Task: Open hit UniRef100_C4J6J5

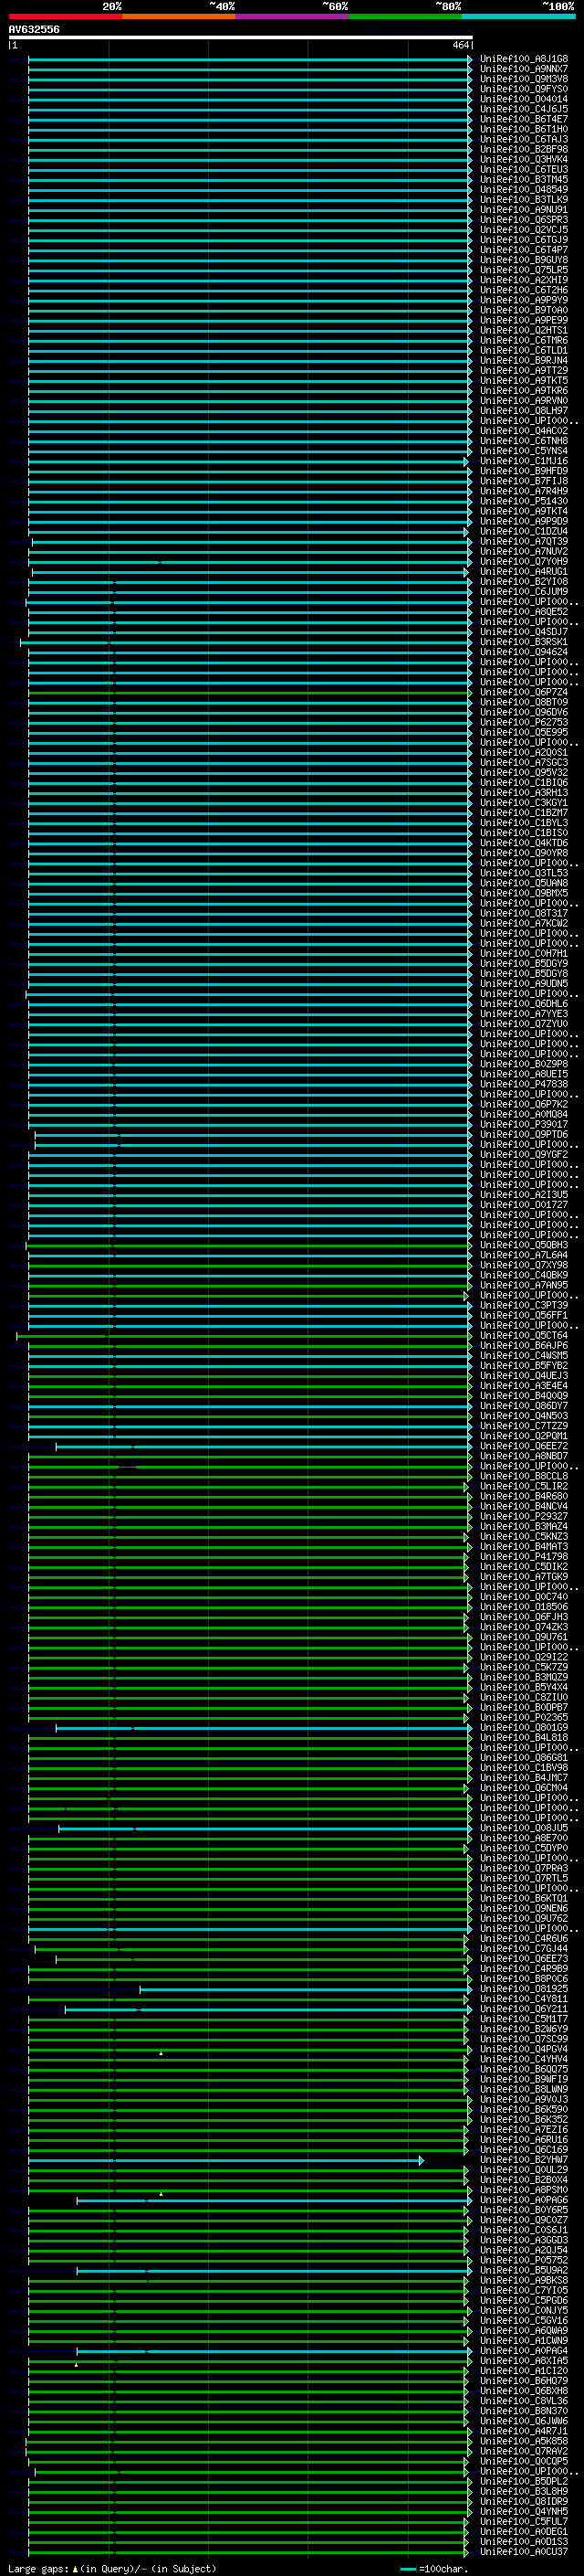Action: 524,109
